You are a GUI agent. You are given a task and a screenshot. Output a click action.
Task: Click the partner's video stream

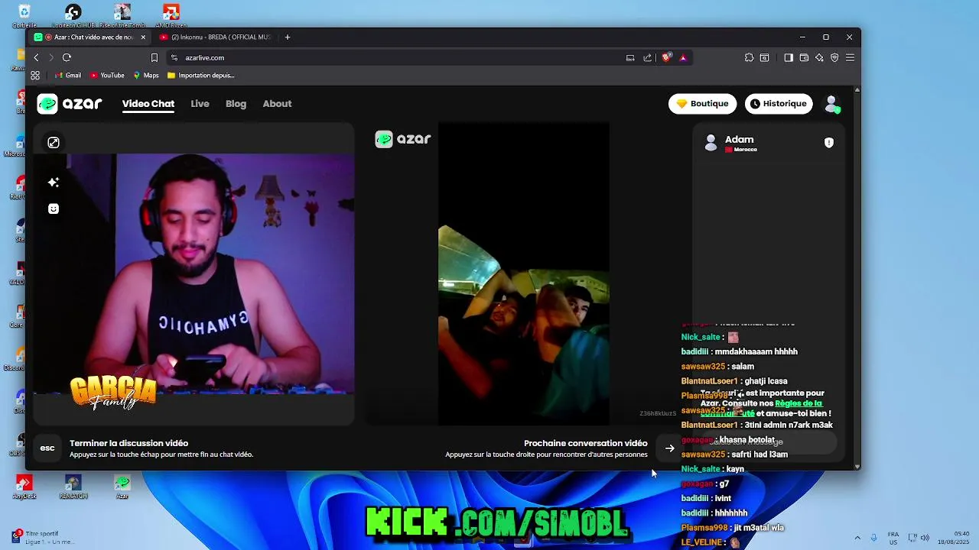(x=524, y=273)
